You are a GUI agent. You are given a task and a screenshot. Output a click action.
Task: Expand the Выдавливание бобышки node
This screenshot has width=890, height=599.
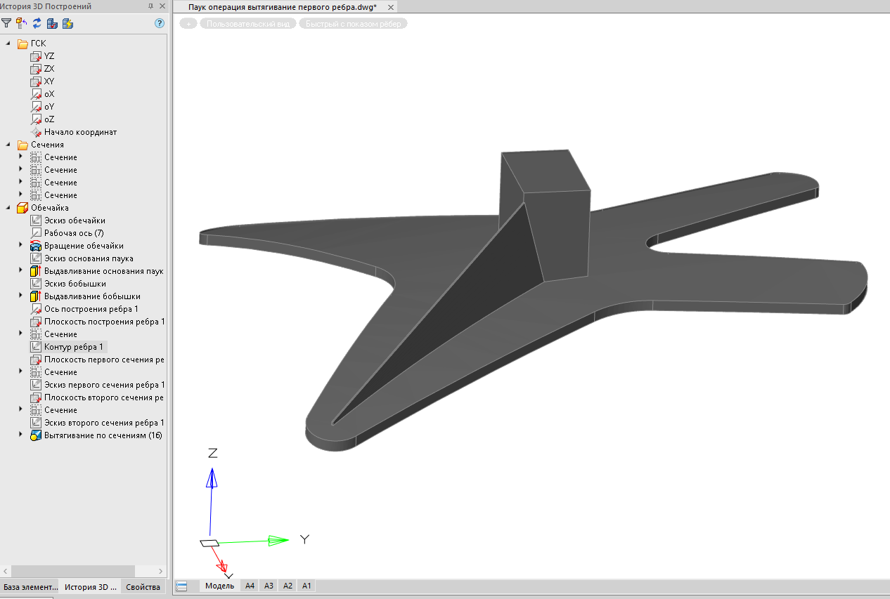[x=20, y=296]
